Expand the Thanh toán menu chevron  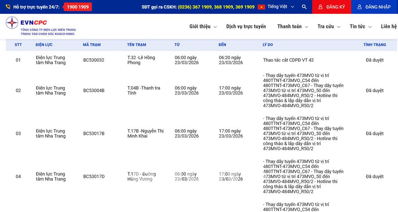pyautogui.click(x=306, y=27)
